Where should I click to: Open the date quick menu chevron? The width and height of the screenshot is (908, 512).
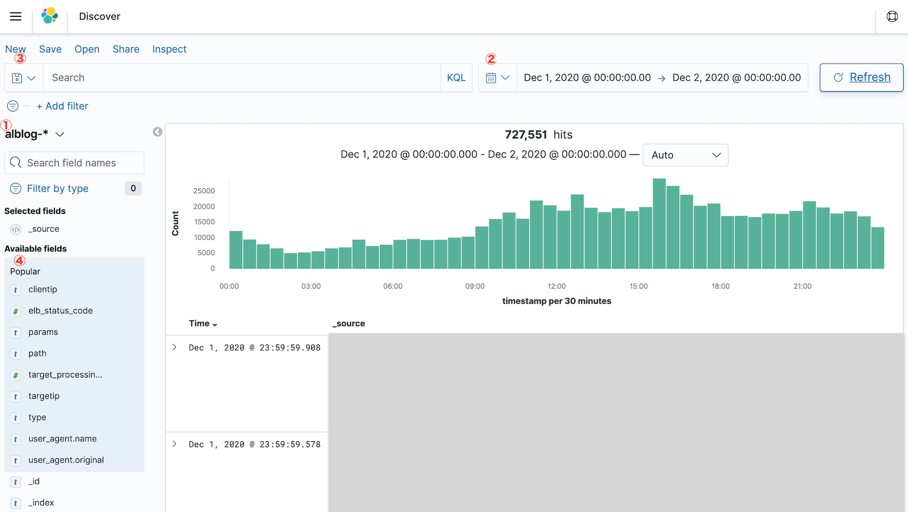pyautogui.click(x=505, y=78)
